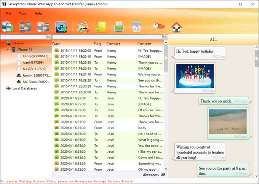Open the Happy Birthday cake image thumbnail

195,76
